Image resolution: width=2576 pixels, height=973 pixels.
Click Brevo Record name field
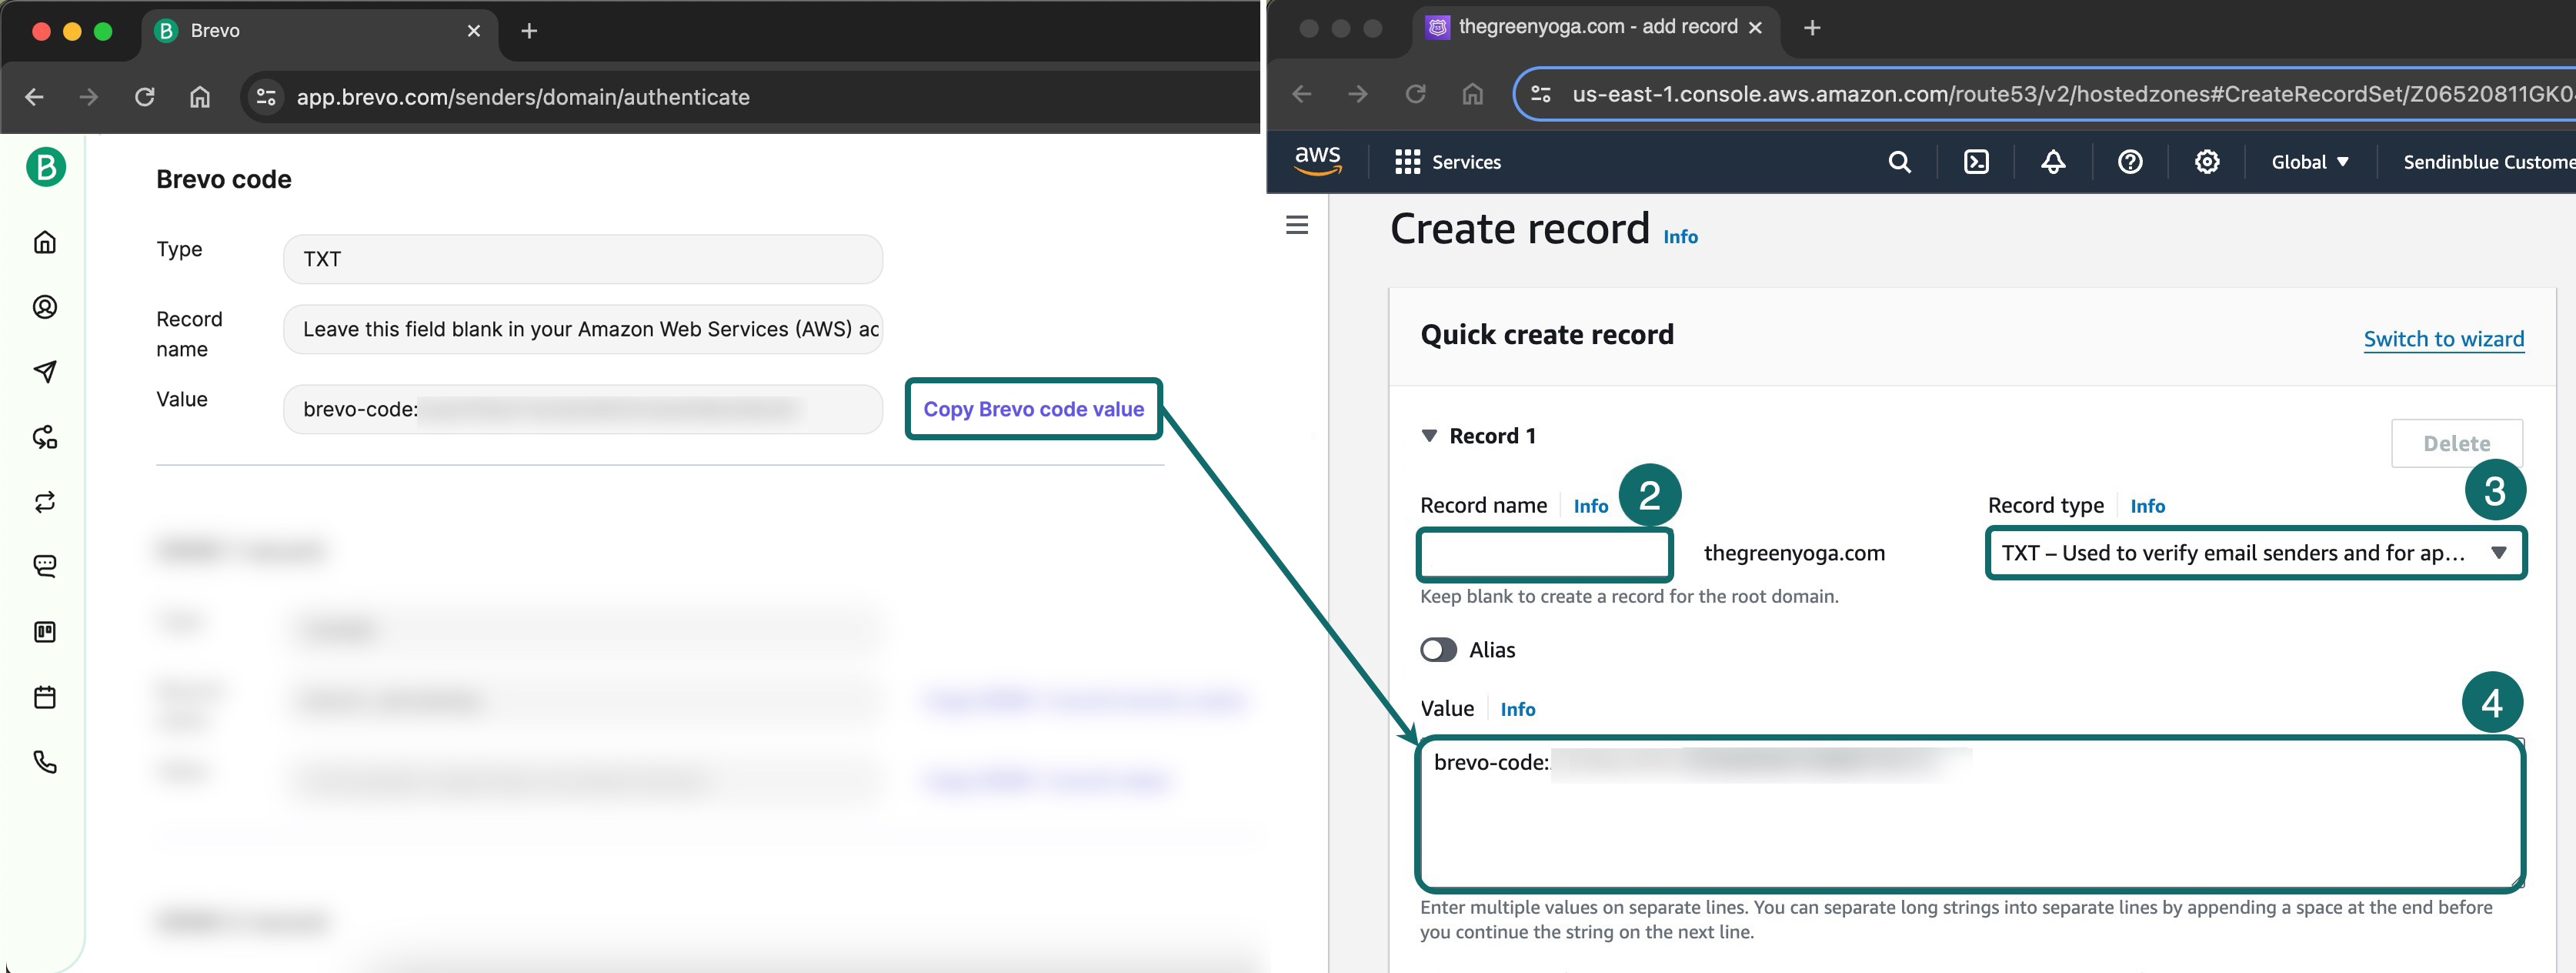tap(583, 329)
